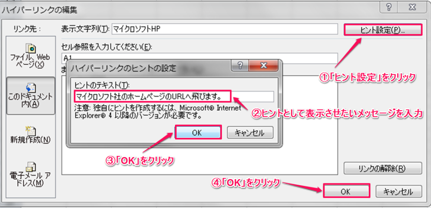Image resolution: width=431 pixels, height=208 pixels.
Task: Open help in the hint settings dialog
Action: click(240, 65)
